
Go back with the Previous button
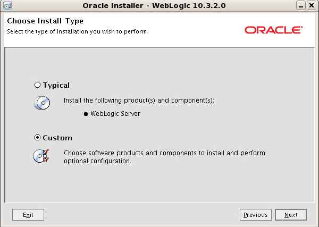255,215
